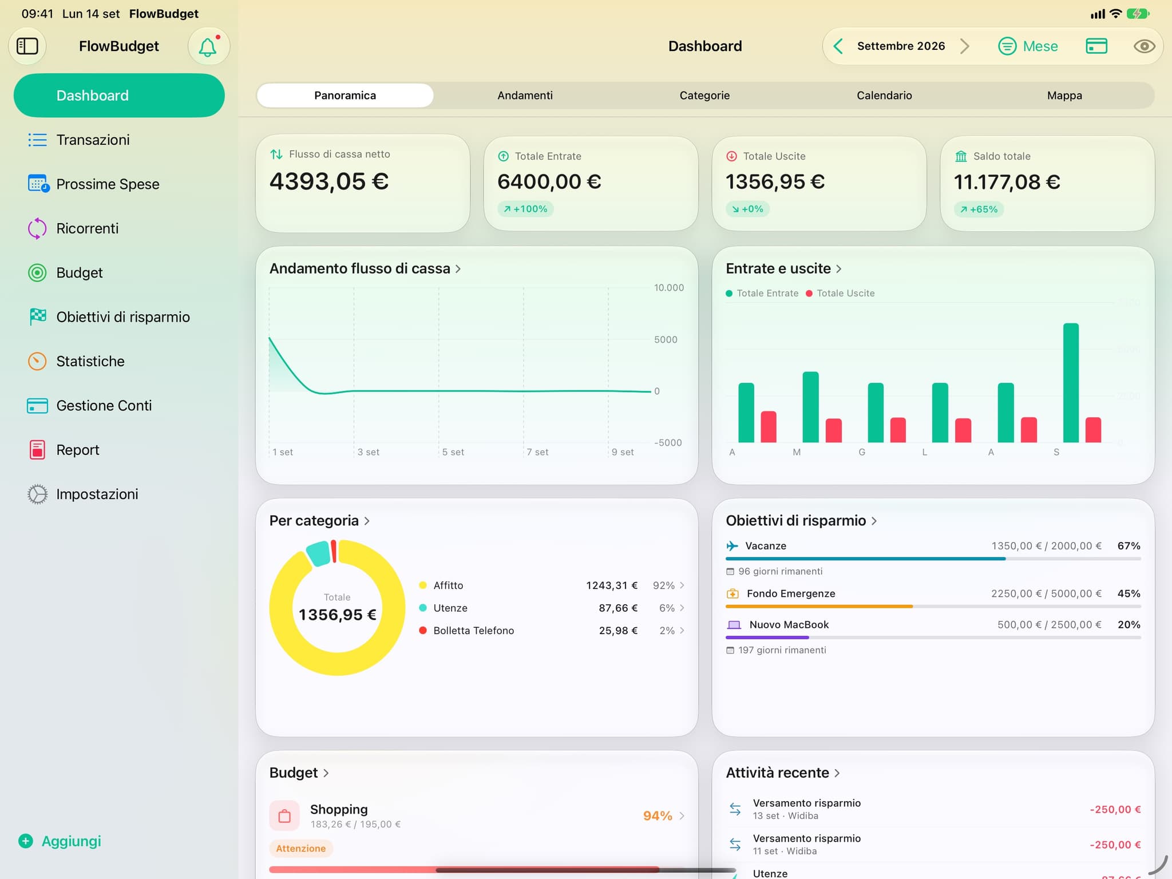Toggle amounts visibility eye icon
The width and height of the screenshot is (1172, 879).
pos(1144,46)
